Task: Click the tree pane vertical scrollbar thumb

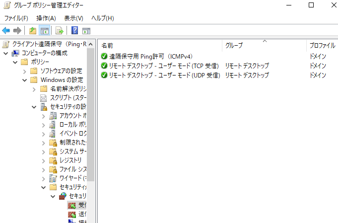Action: click(x=91, y=115)
